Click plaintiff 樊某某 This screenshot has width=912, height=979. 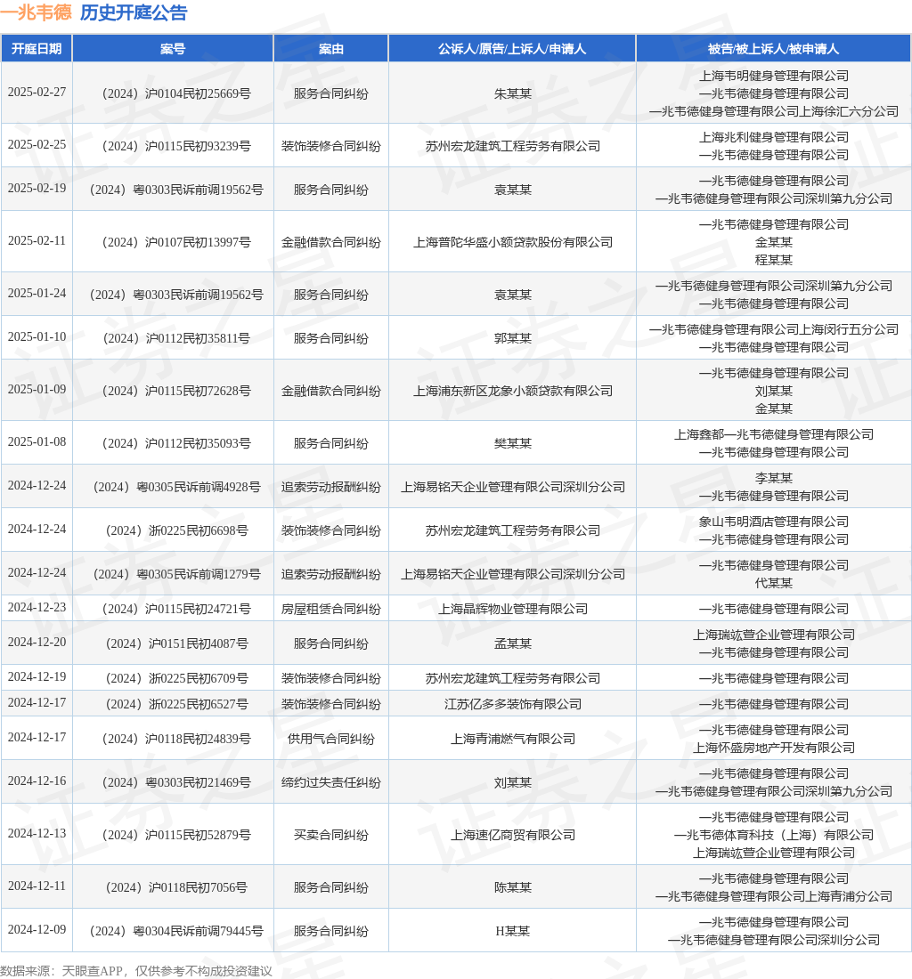[x=512, y=443]
